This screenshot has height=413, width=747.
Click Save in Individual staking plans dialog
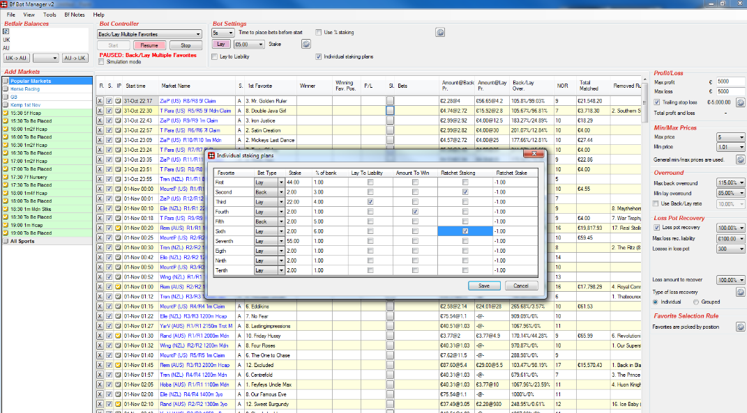click(x=484, y=286)
